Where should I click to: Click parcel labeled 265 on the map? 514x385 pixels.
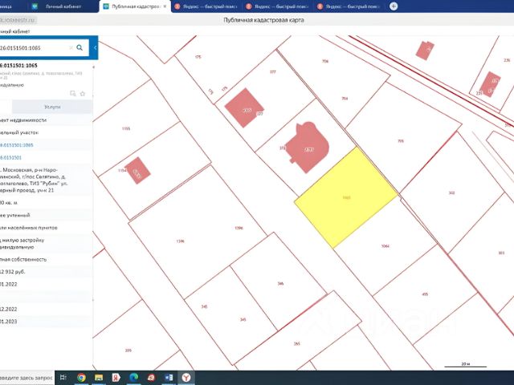tap(296, 343)
